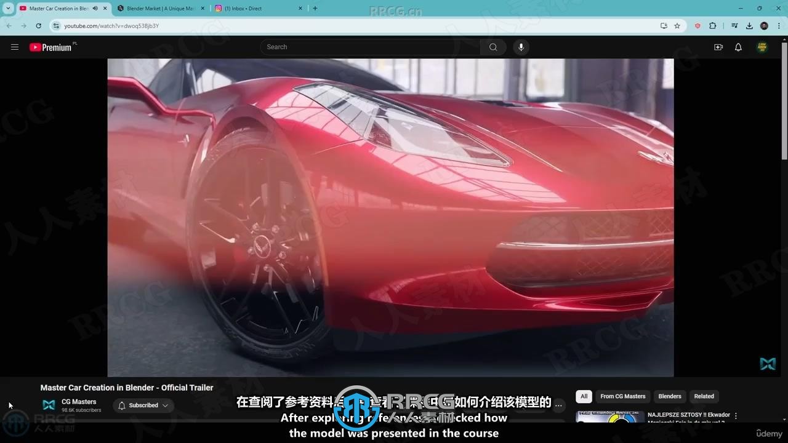Click CG Masters watermark in video corner

pos(768,364)
